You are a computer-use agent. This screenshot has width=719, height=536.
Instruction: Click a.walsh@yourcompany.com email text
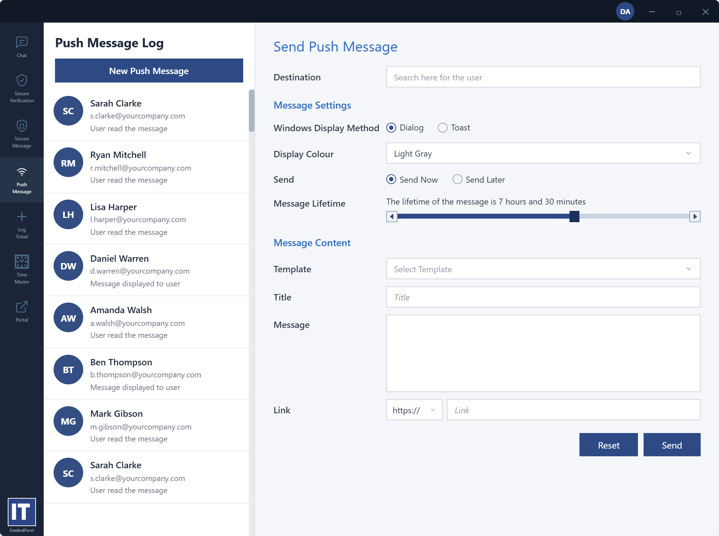(137, 323)
